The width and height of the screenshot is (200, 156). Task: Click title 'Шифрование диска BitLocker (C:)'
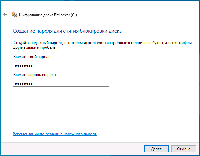[48, 15]
